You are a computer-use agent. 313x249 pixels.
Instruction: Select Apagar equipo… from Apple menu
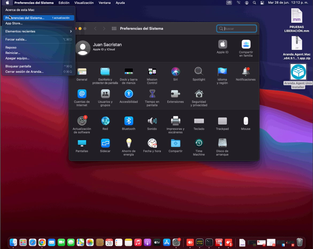[38, 58]
